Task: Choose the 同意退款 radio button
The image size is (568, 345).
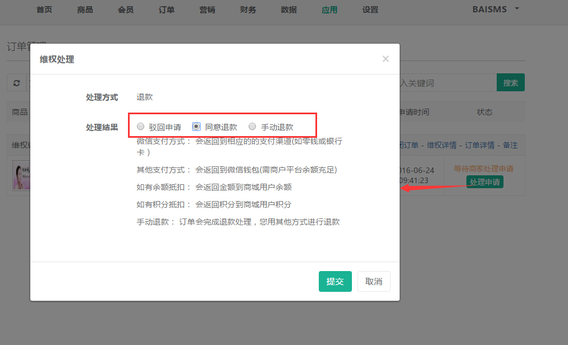Action: 196,127
